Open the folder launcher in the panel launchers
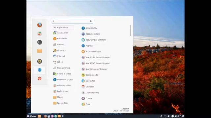 59,116
